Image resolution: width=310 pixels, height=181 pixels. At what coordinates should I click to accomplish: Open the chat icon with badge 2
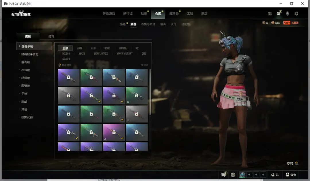pos(224,174)
